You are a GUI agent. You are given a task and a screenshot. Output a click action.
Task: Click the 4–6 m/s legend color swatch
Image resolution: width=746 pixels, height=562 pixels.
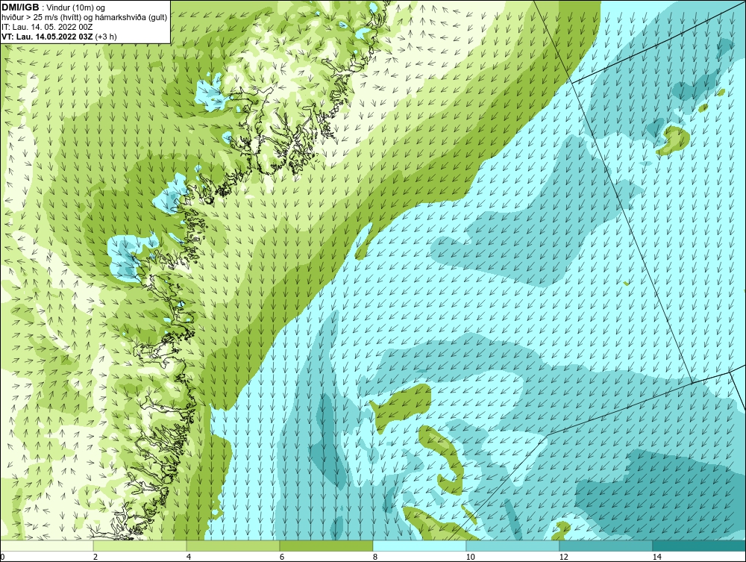(233, 546)
